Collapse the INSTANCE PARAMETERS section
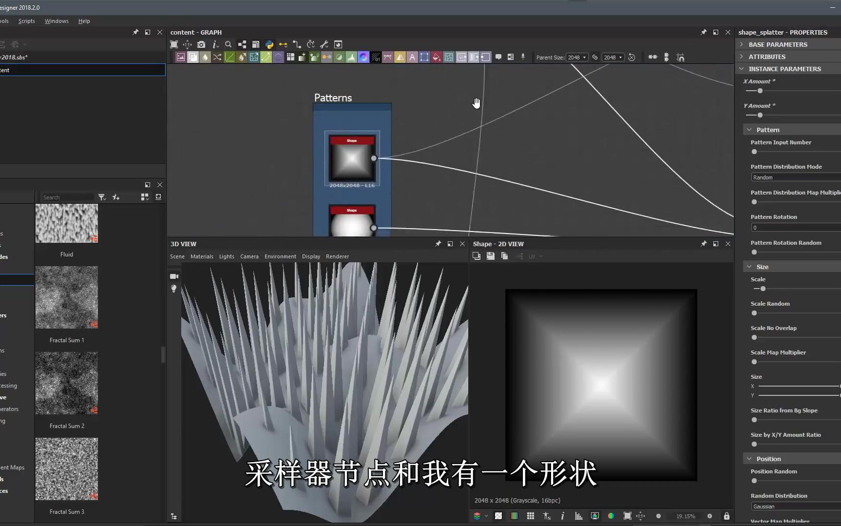Viewport: 841px width, 526px height. [742, 69]
